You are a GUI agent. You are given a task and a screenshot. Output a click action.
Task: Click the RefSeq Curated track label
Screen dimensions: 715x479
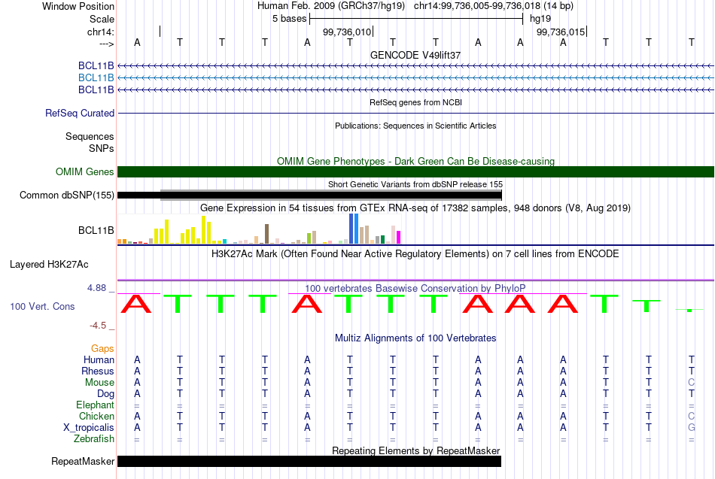(80, 113)
